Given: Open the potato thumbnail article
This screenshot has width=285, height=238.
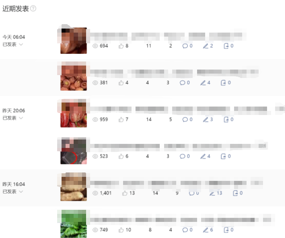Looking at the screenshot, I should click(74, 187).
